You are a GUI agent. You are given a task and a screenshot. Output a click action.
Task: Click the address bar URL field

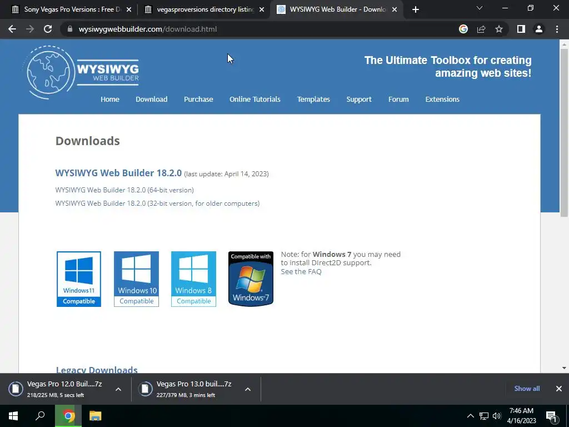[x=261, y=29]
